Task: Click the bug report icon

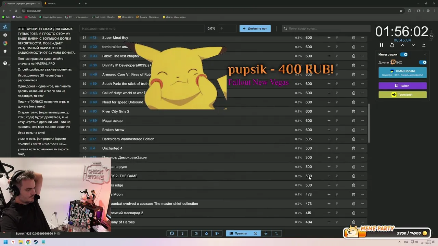Action: pyautogui.click(x=206, y=233)
